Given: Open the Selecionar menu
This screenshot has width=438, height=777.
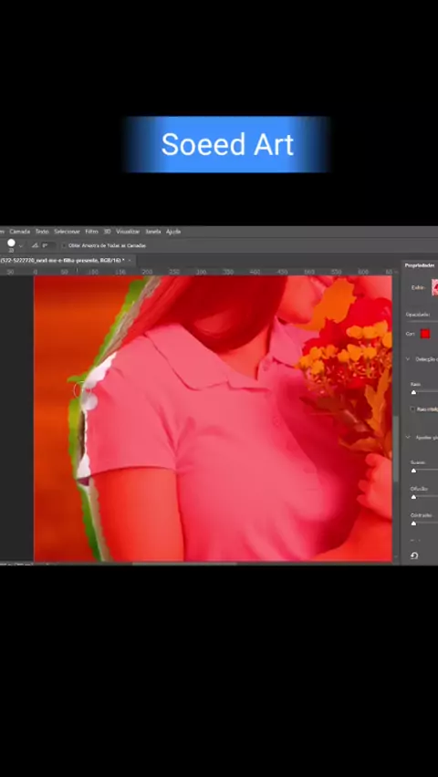Looking at the screenshot, I should 67,232.
